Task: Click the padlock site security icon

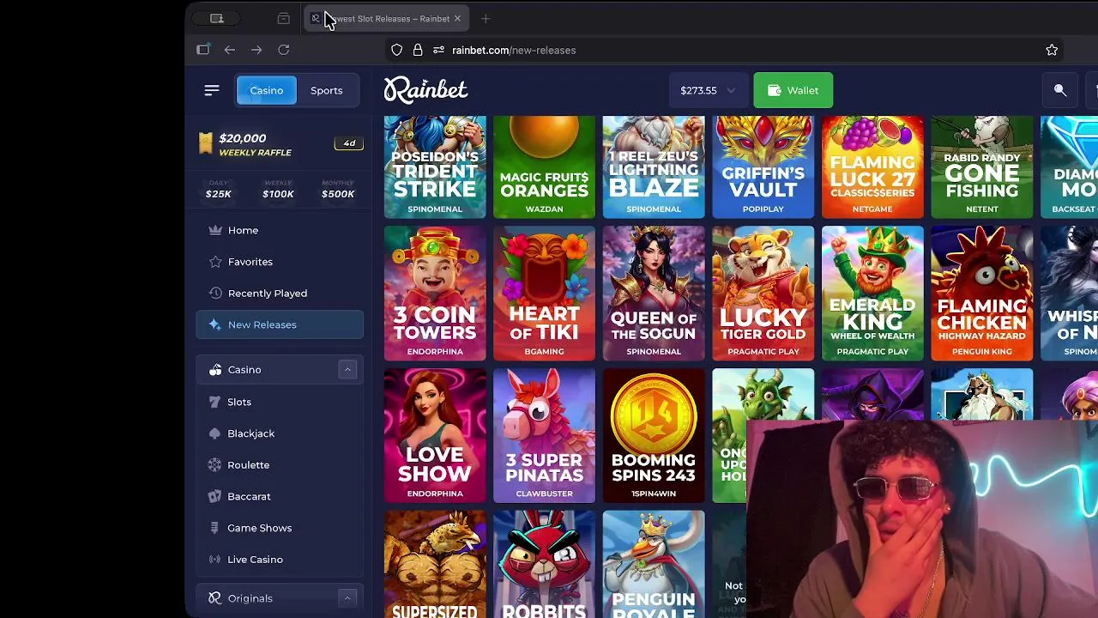Action: (x=418, y=50)
